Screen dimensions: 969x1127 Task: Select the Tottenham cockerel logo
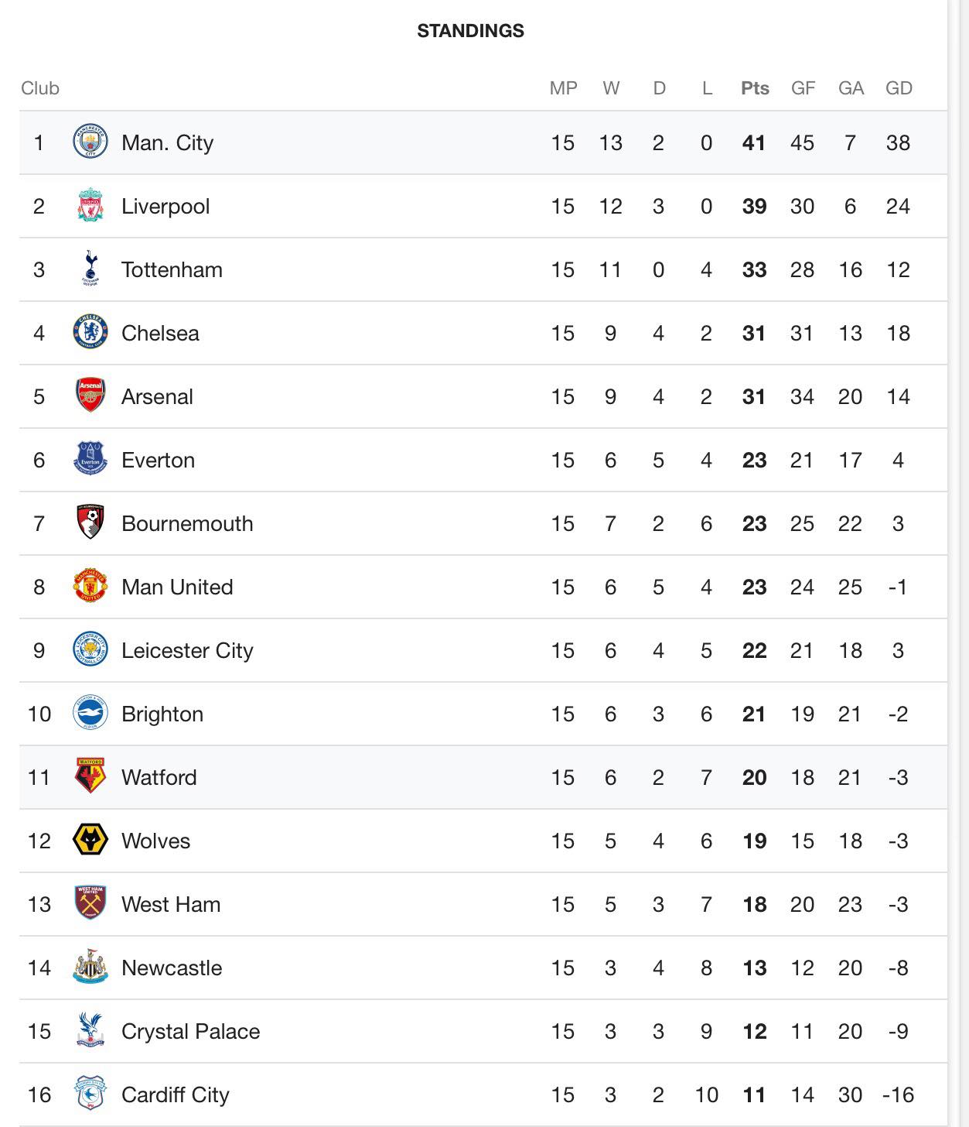click(x=90, y=269)
